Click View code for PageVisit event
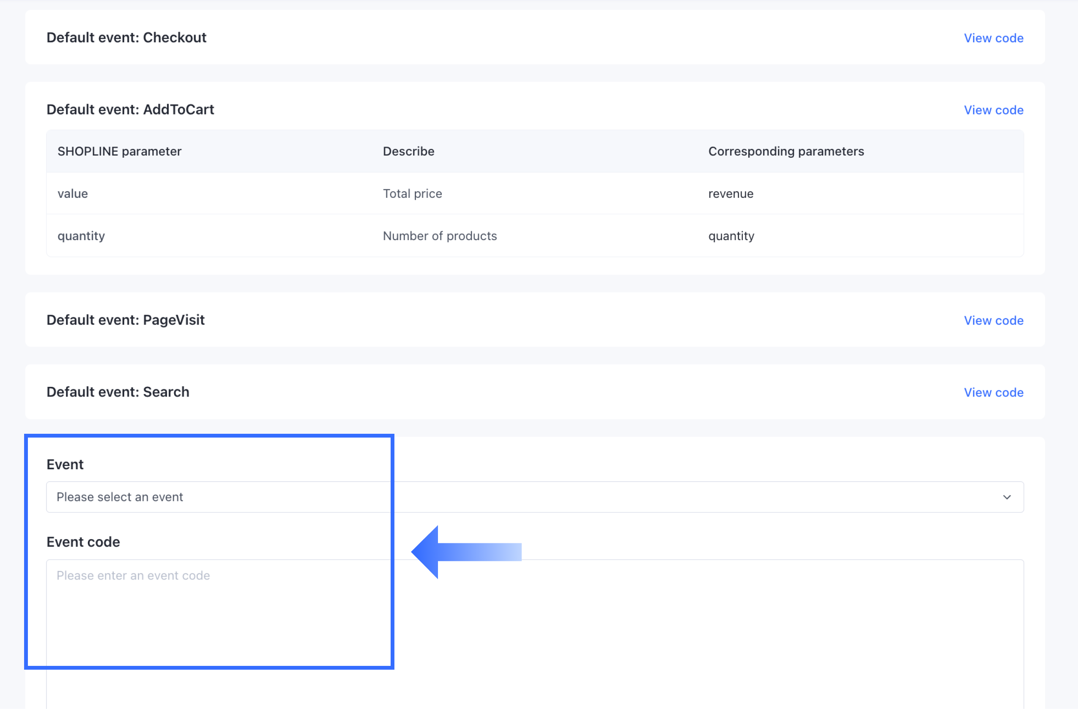The width and height of the screenshot is (1078, 709). click(x=993, y=320)
